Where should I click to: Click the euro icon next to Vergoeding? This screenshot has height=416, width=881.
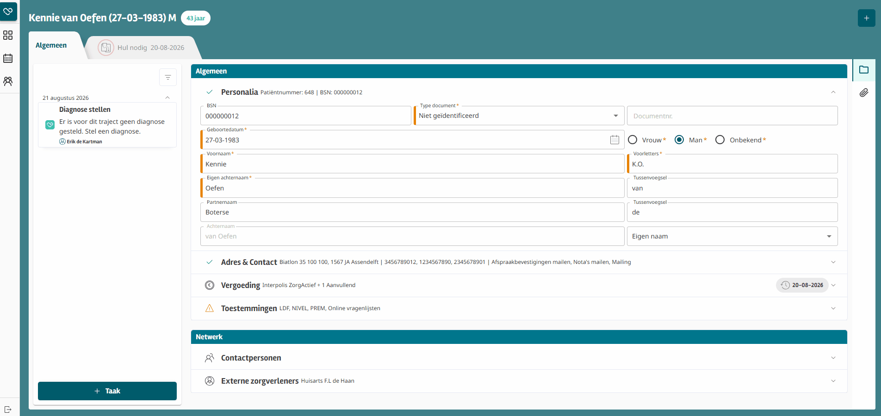coord(210,285)
